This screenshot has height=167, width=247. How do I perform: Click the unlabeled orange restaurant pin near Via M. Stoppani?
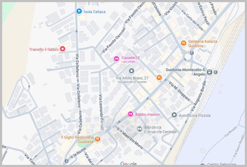[x=159, y=78]
